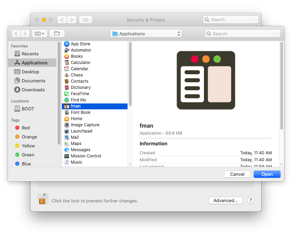Show all preferences in Security & Privacy

(86, 20)
